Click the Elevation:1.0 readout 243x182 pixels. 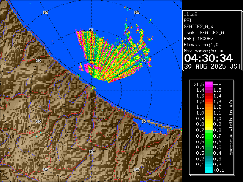coord(201,45)
